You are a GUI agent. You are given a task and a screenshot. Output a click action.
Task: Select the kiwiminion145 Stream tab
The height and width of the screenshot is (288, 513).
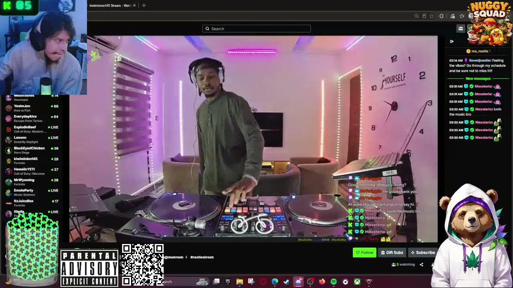coord(110,6)
